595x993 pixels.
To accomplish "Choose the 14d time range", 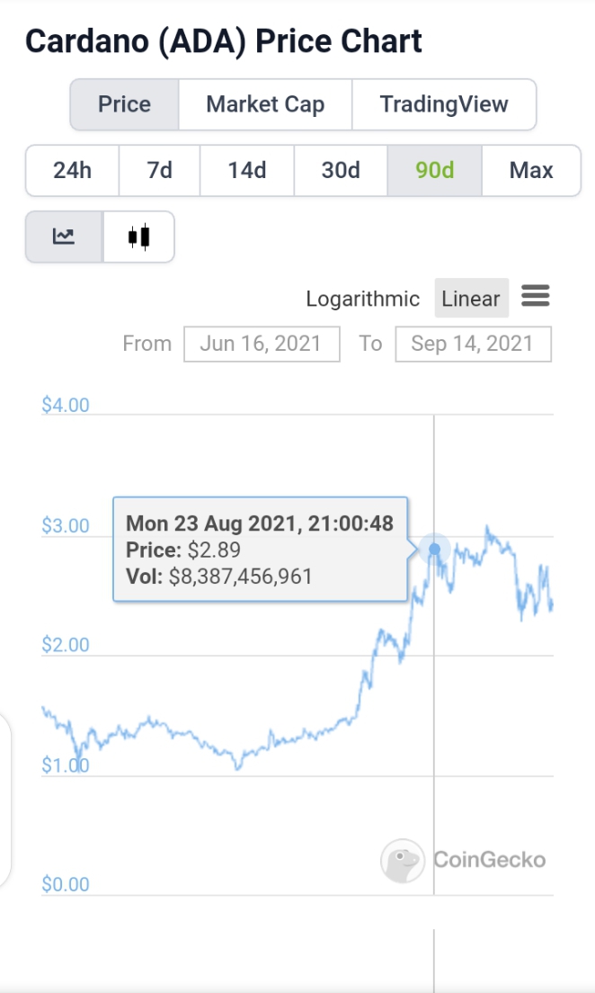I will [247, 170].
